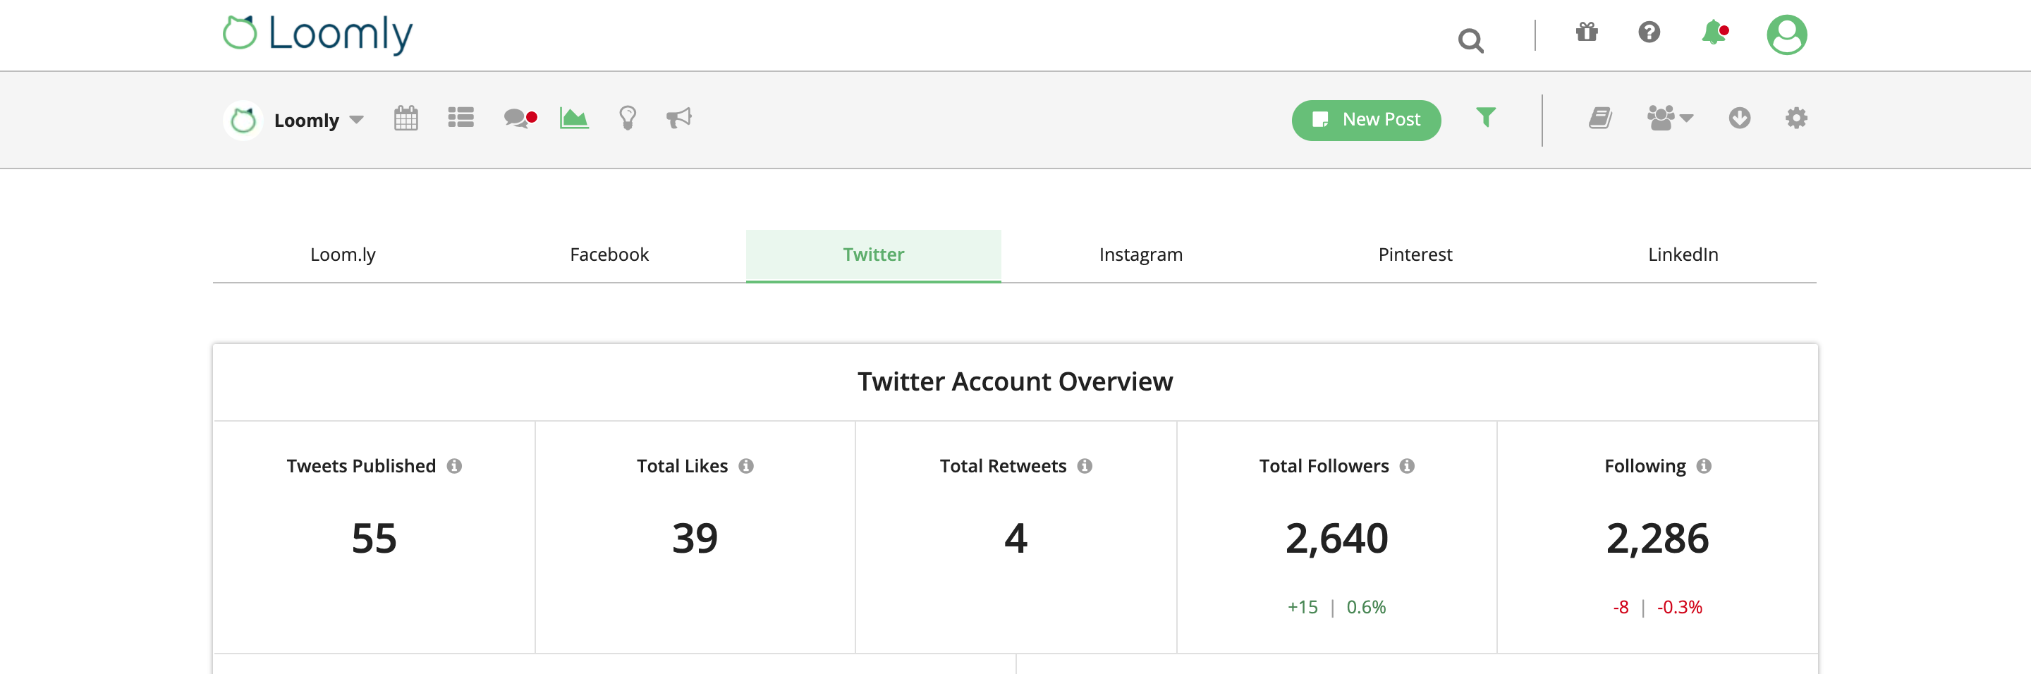
Task: Open calendar settings gear
Action: 1796,119
